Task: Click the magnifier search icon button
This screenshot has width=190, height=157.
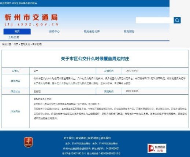Action: (177, 20)
